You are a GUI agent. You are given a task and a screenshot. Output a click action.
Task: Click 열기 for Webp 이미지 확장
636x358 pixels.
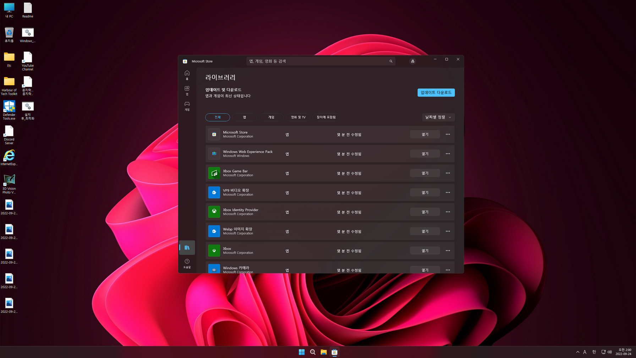(x=425, y=231)
